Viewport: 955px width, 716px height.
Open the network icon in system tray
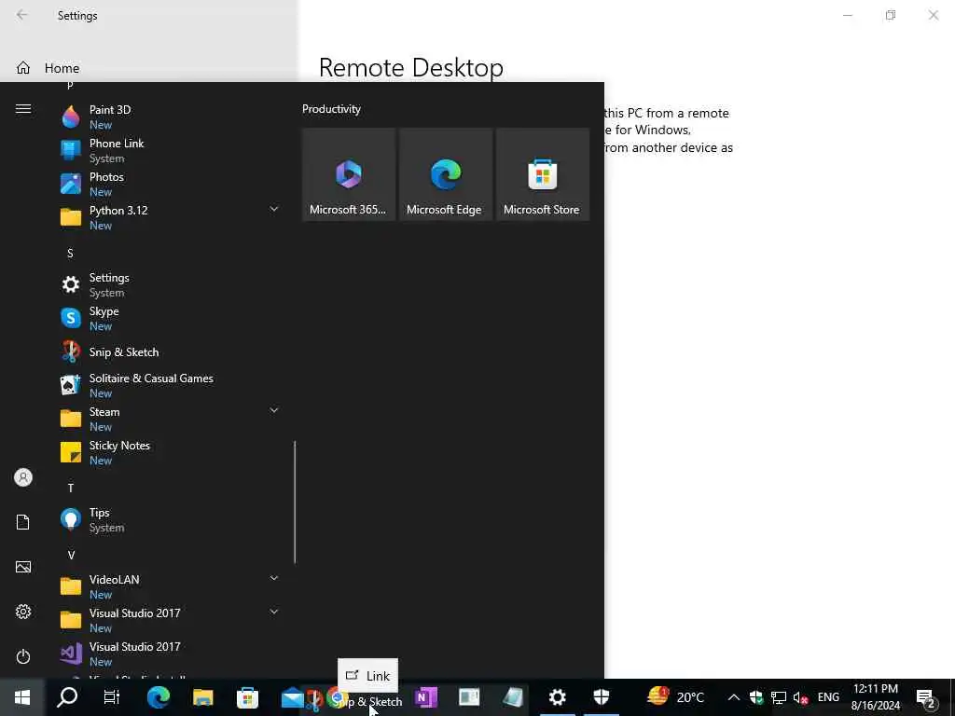tap(779, 697)
